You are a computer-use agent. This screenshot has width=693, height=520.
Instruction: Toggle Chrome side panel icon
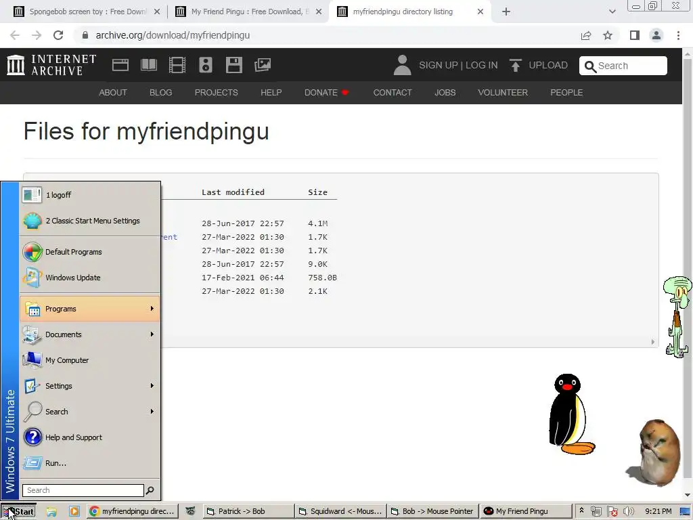click(x=635, y=35)
